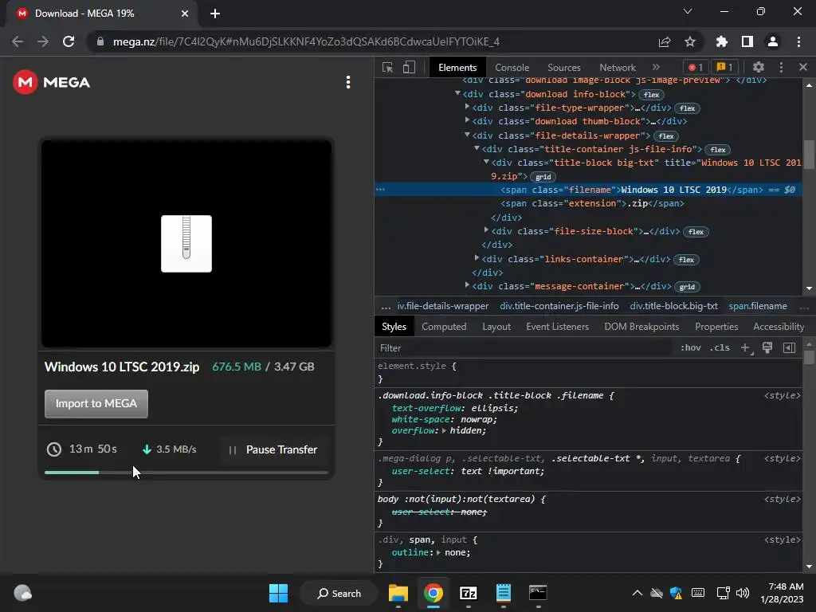Click the yellow issues count badge
Image resolution: width=816 pixels, height=612 pixels.
724,67
